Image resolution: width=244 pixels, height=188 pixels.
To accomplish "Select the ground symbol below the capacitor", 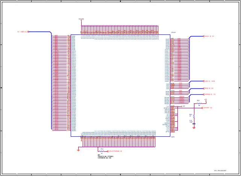I will tap(194, 128).
